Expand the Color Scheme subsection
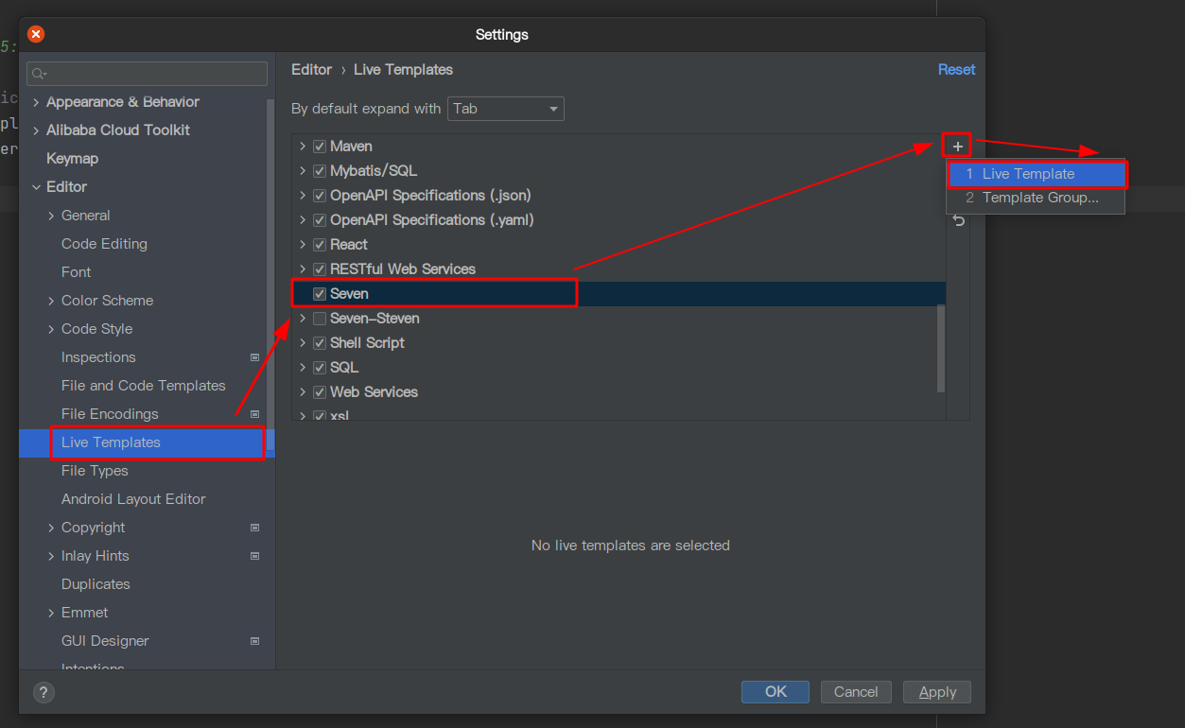 pos(51,301)
